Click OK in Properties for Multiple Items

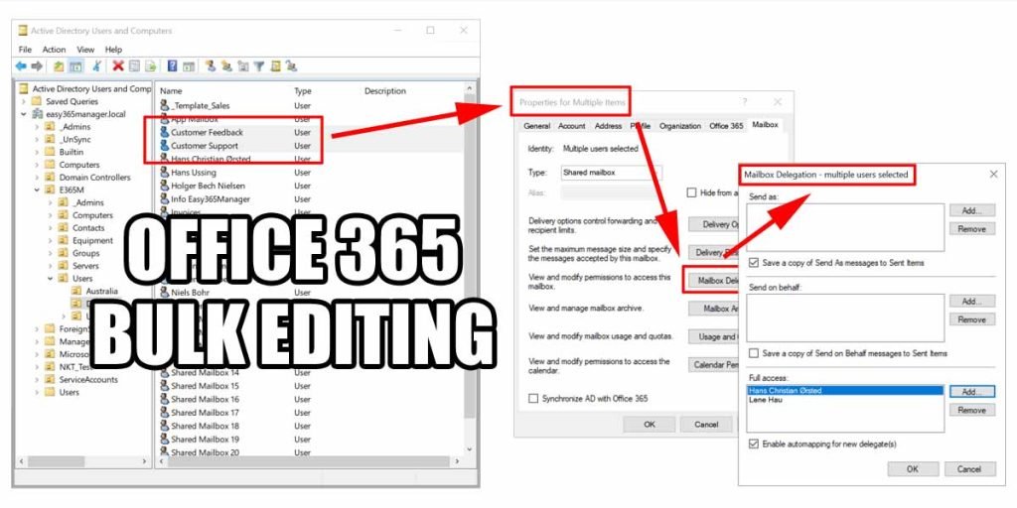[x=650, y=425]
